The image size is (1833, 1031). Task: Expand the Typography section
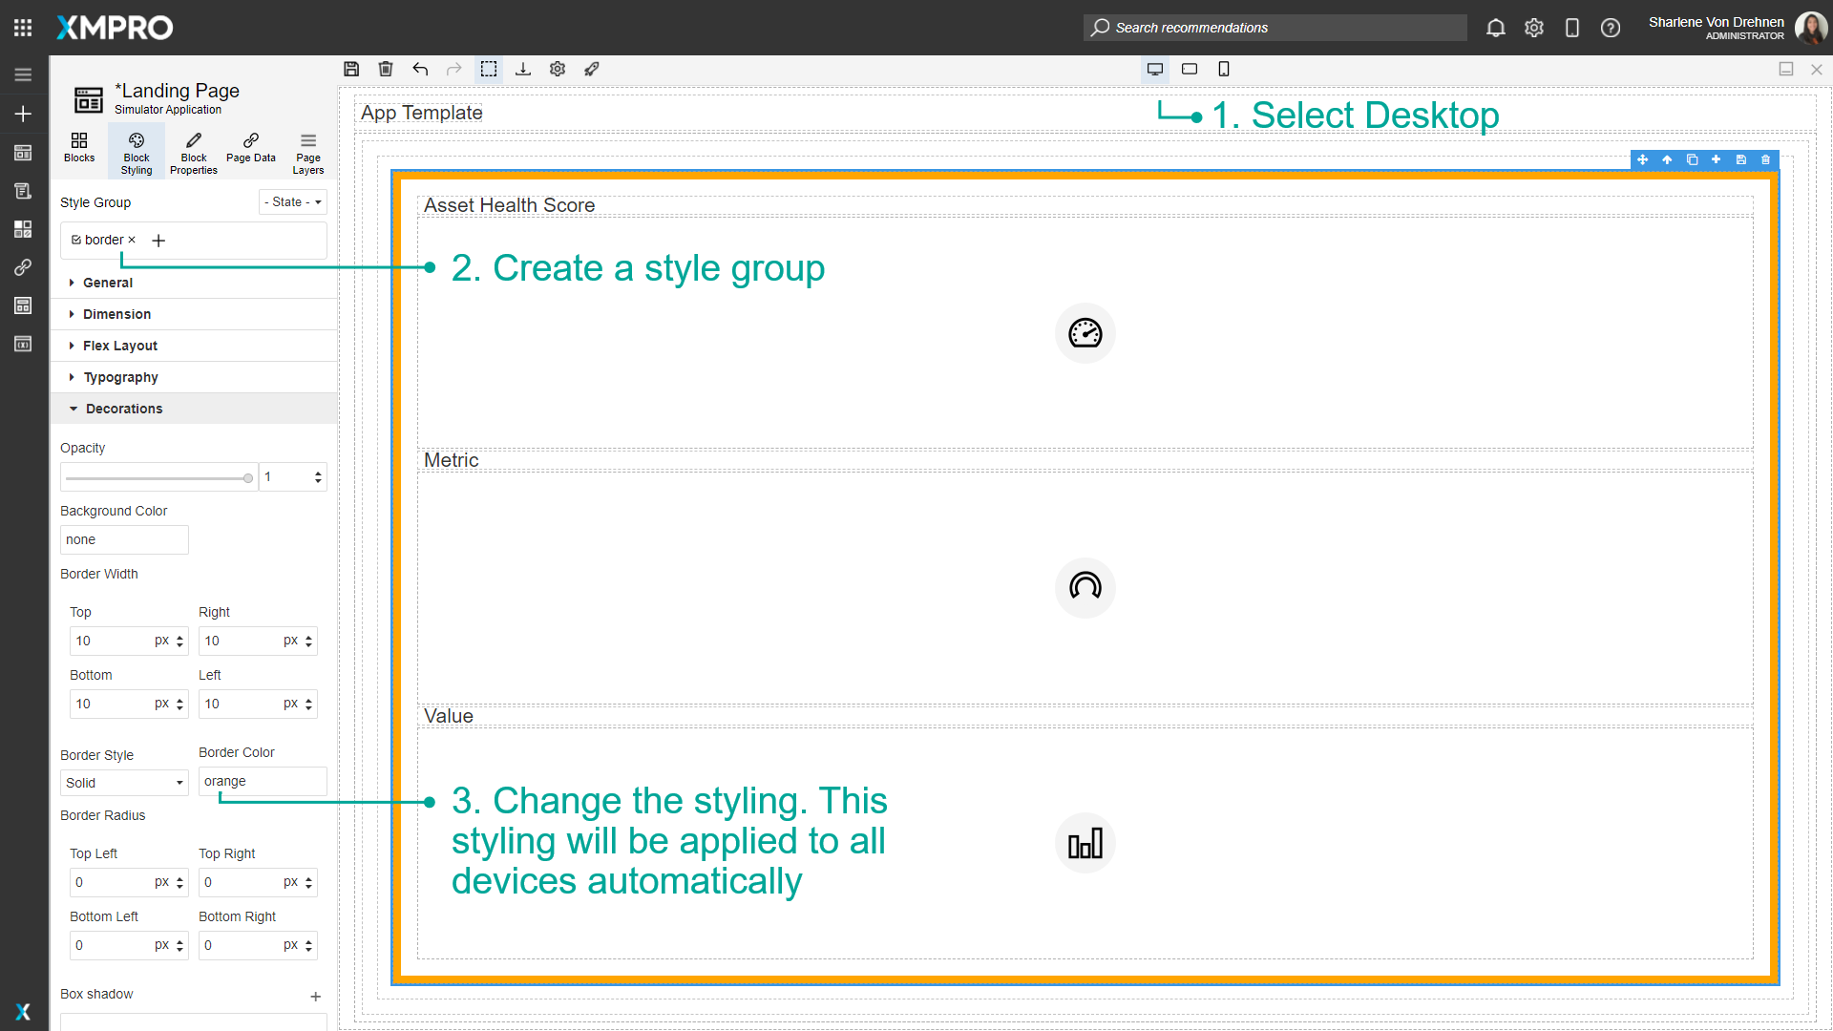point(119,376)
